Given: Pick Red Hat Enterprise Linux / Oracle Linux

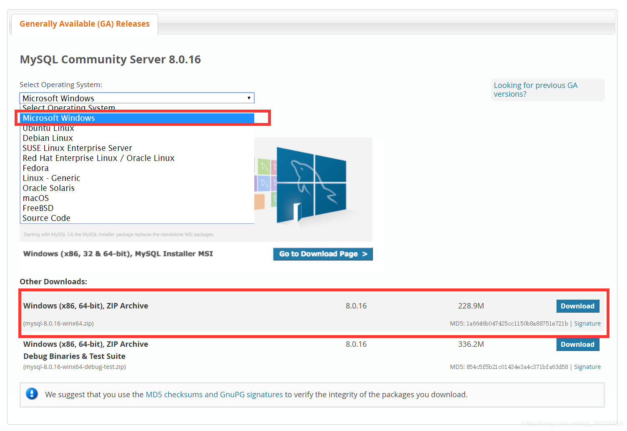Looking at the screenshot, I should click(137, 158).
